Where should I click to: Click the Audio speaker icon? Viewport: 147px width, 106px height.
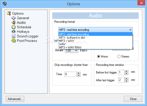[x=14, y=22]
